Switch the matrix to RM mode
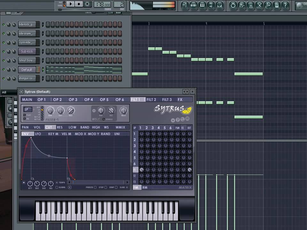The height and width of the screenshot is (230, 307). (x=145, y=188)
